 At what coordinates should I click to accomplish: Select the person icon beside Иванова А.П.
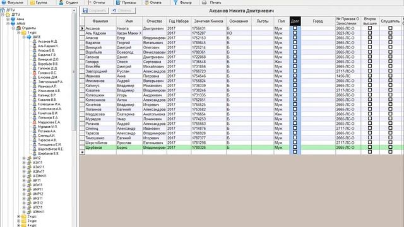(34, 86)
